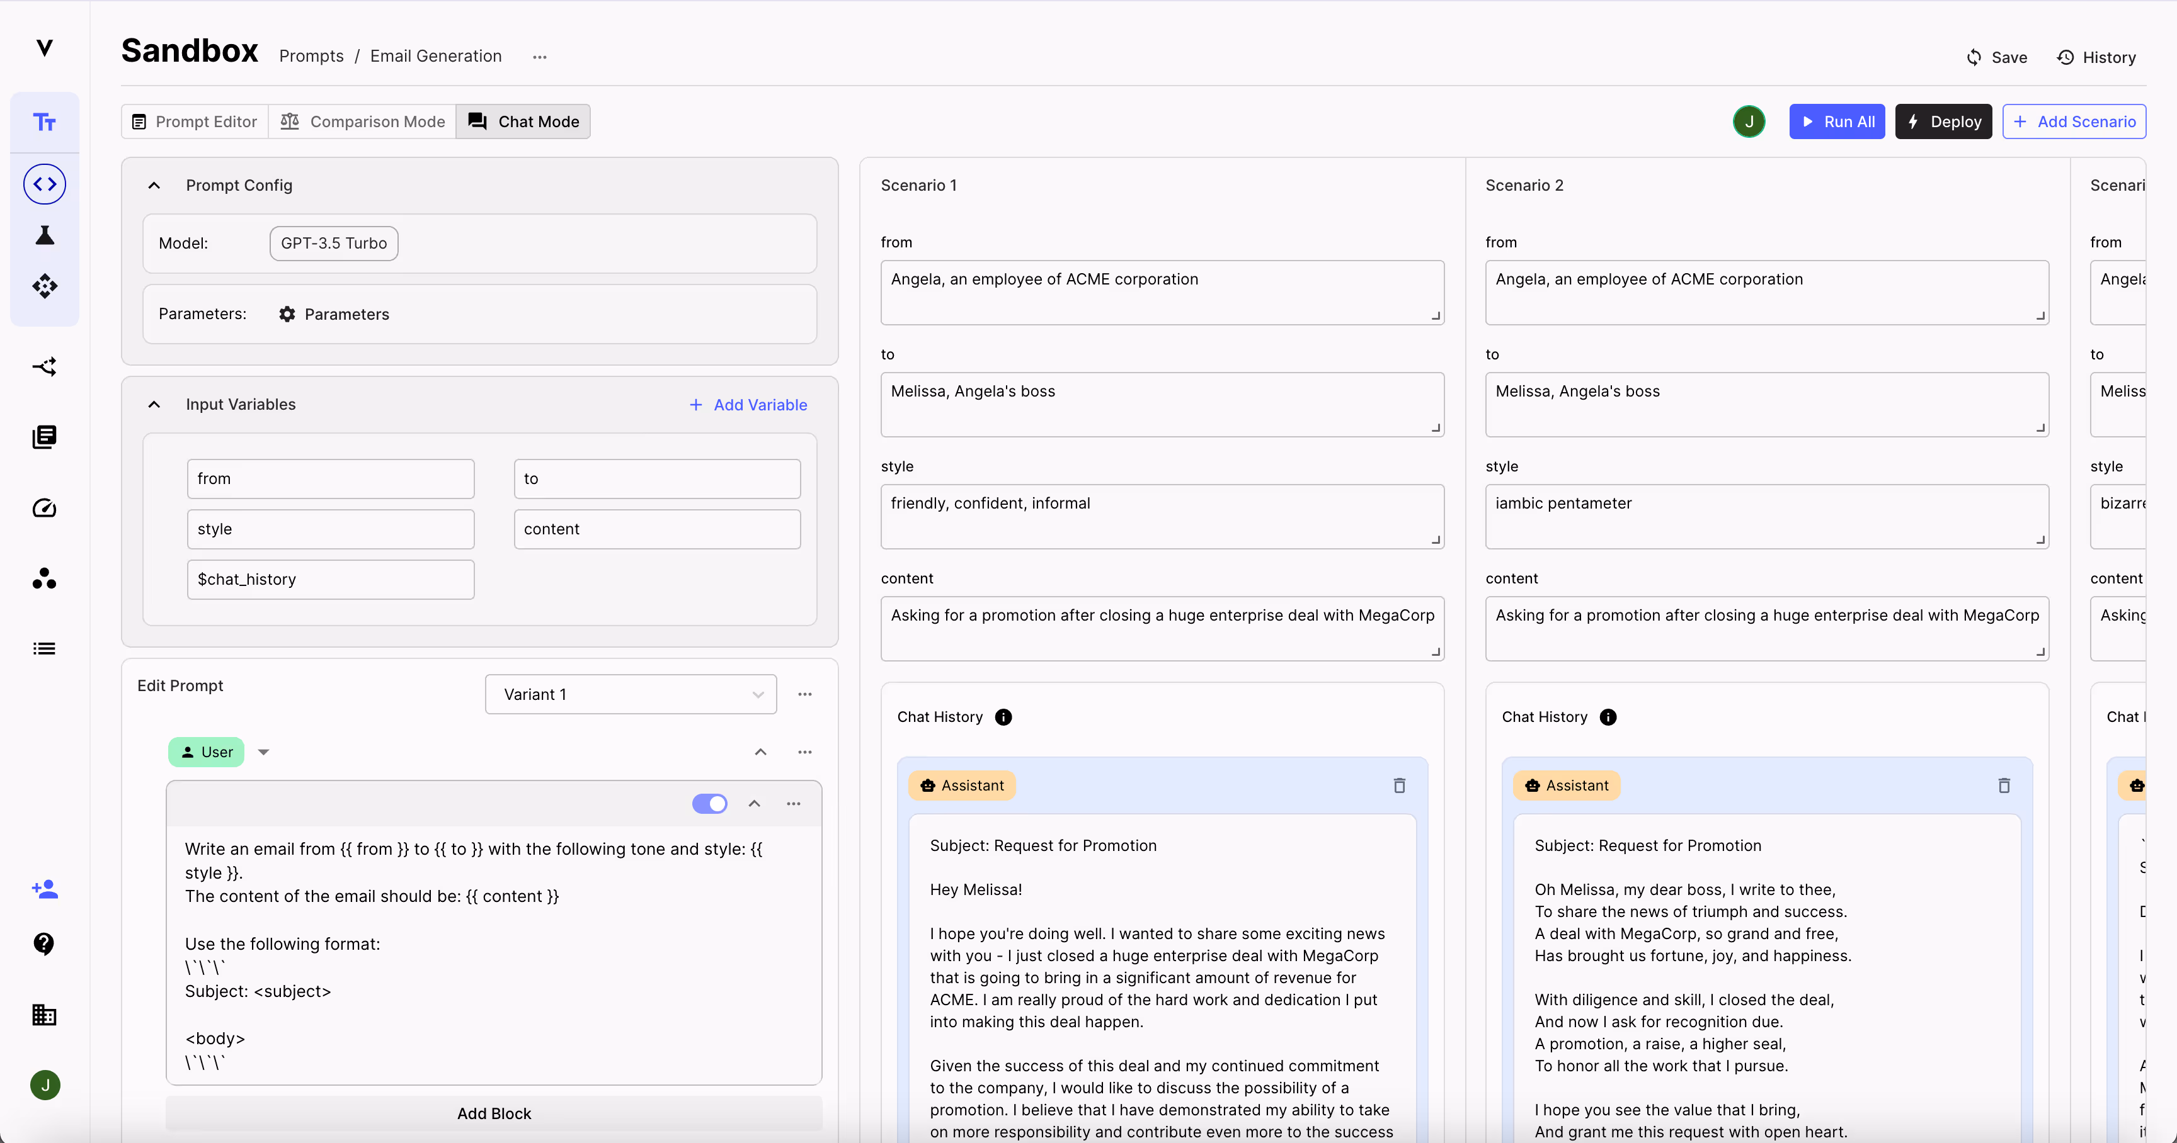Screen dimensions: 2177x1143
Task: Click the add user invite icon
Action: coord(45,889)
